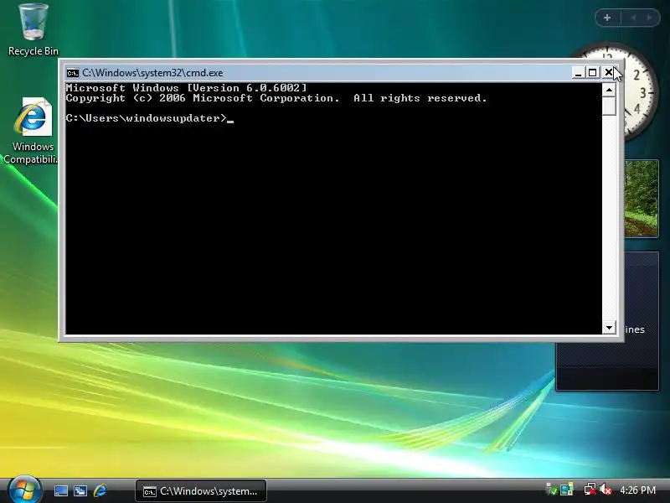Maximize the cmd.exe window

pyautogui.click(x=593, y=73)
